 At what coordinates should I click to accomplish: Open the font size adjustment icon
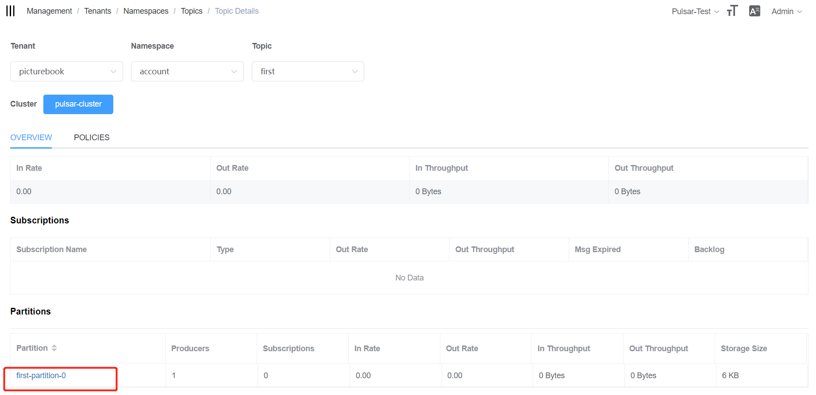pyautogui.click(x=732, y=11)
